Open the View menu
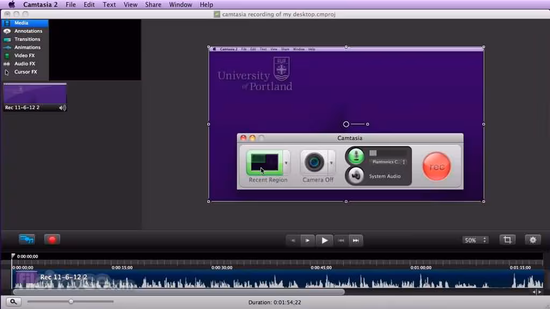Viewport: 550px width, 309px height. tap(131, 4)
